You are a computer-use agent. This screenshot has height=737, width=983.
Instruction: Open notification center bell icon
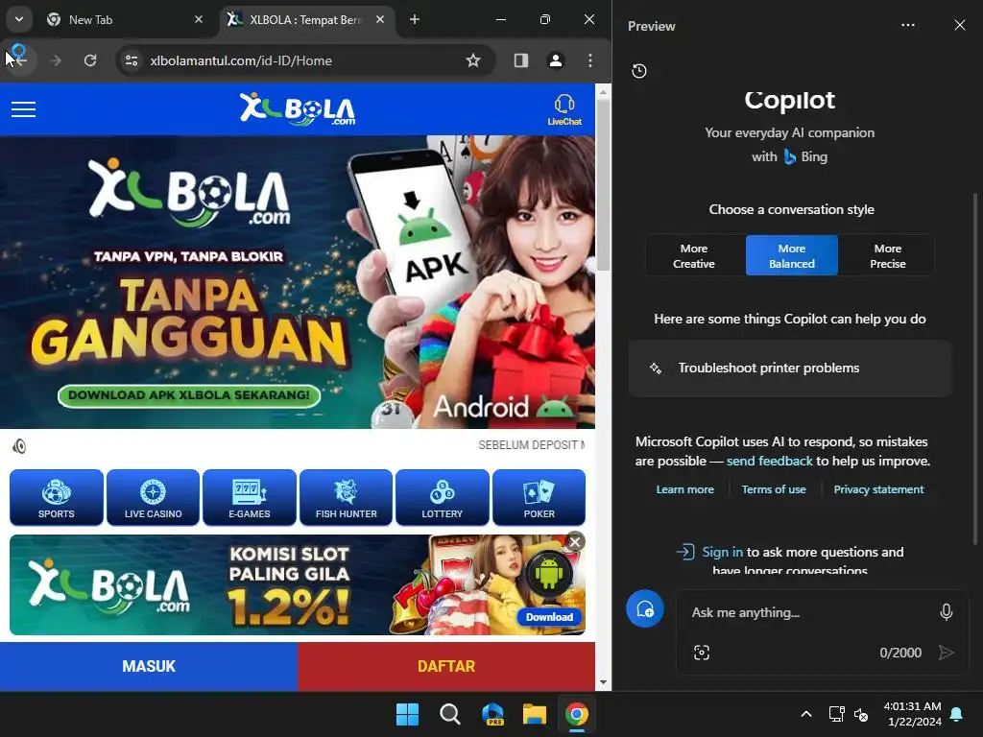pos(957,714)
